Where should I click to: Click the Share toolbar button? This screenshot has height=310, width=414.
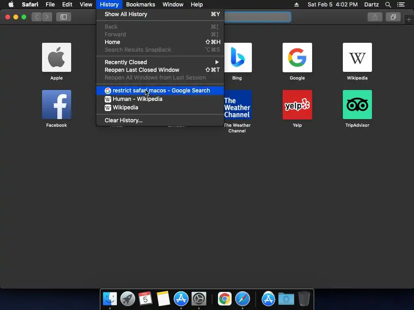[x=375, y=17]
